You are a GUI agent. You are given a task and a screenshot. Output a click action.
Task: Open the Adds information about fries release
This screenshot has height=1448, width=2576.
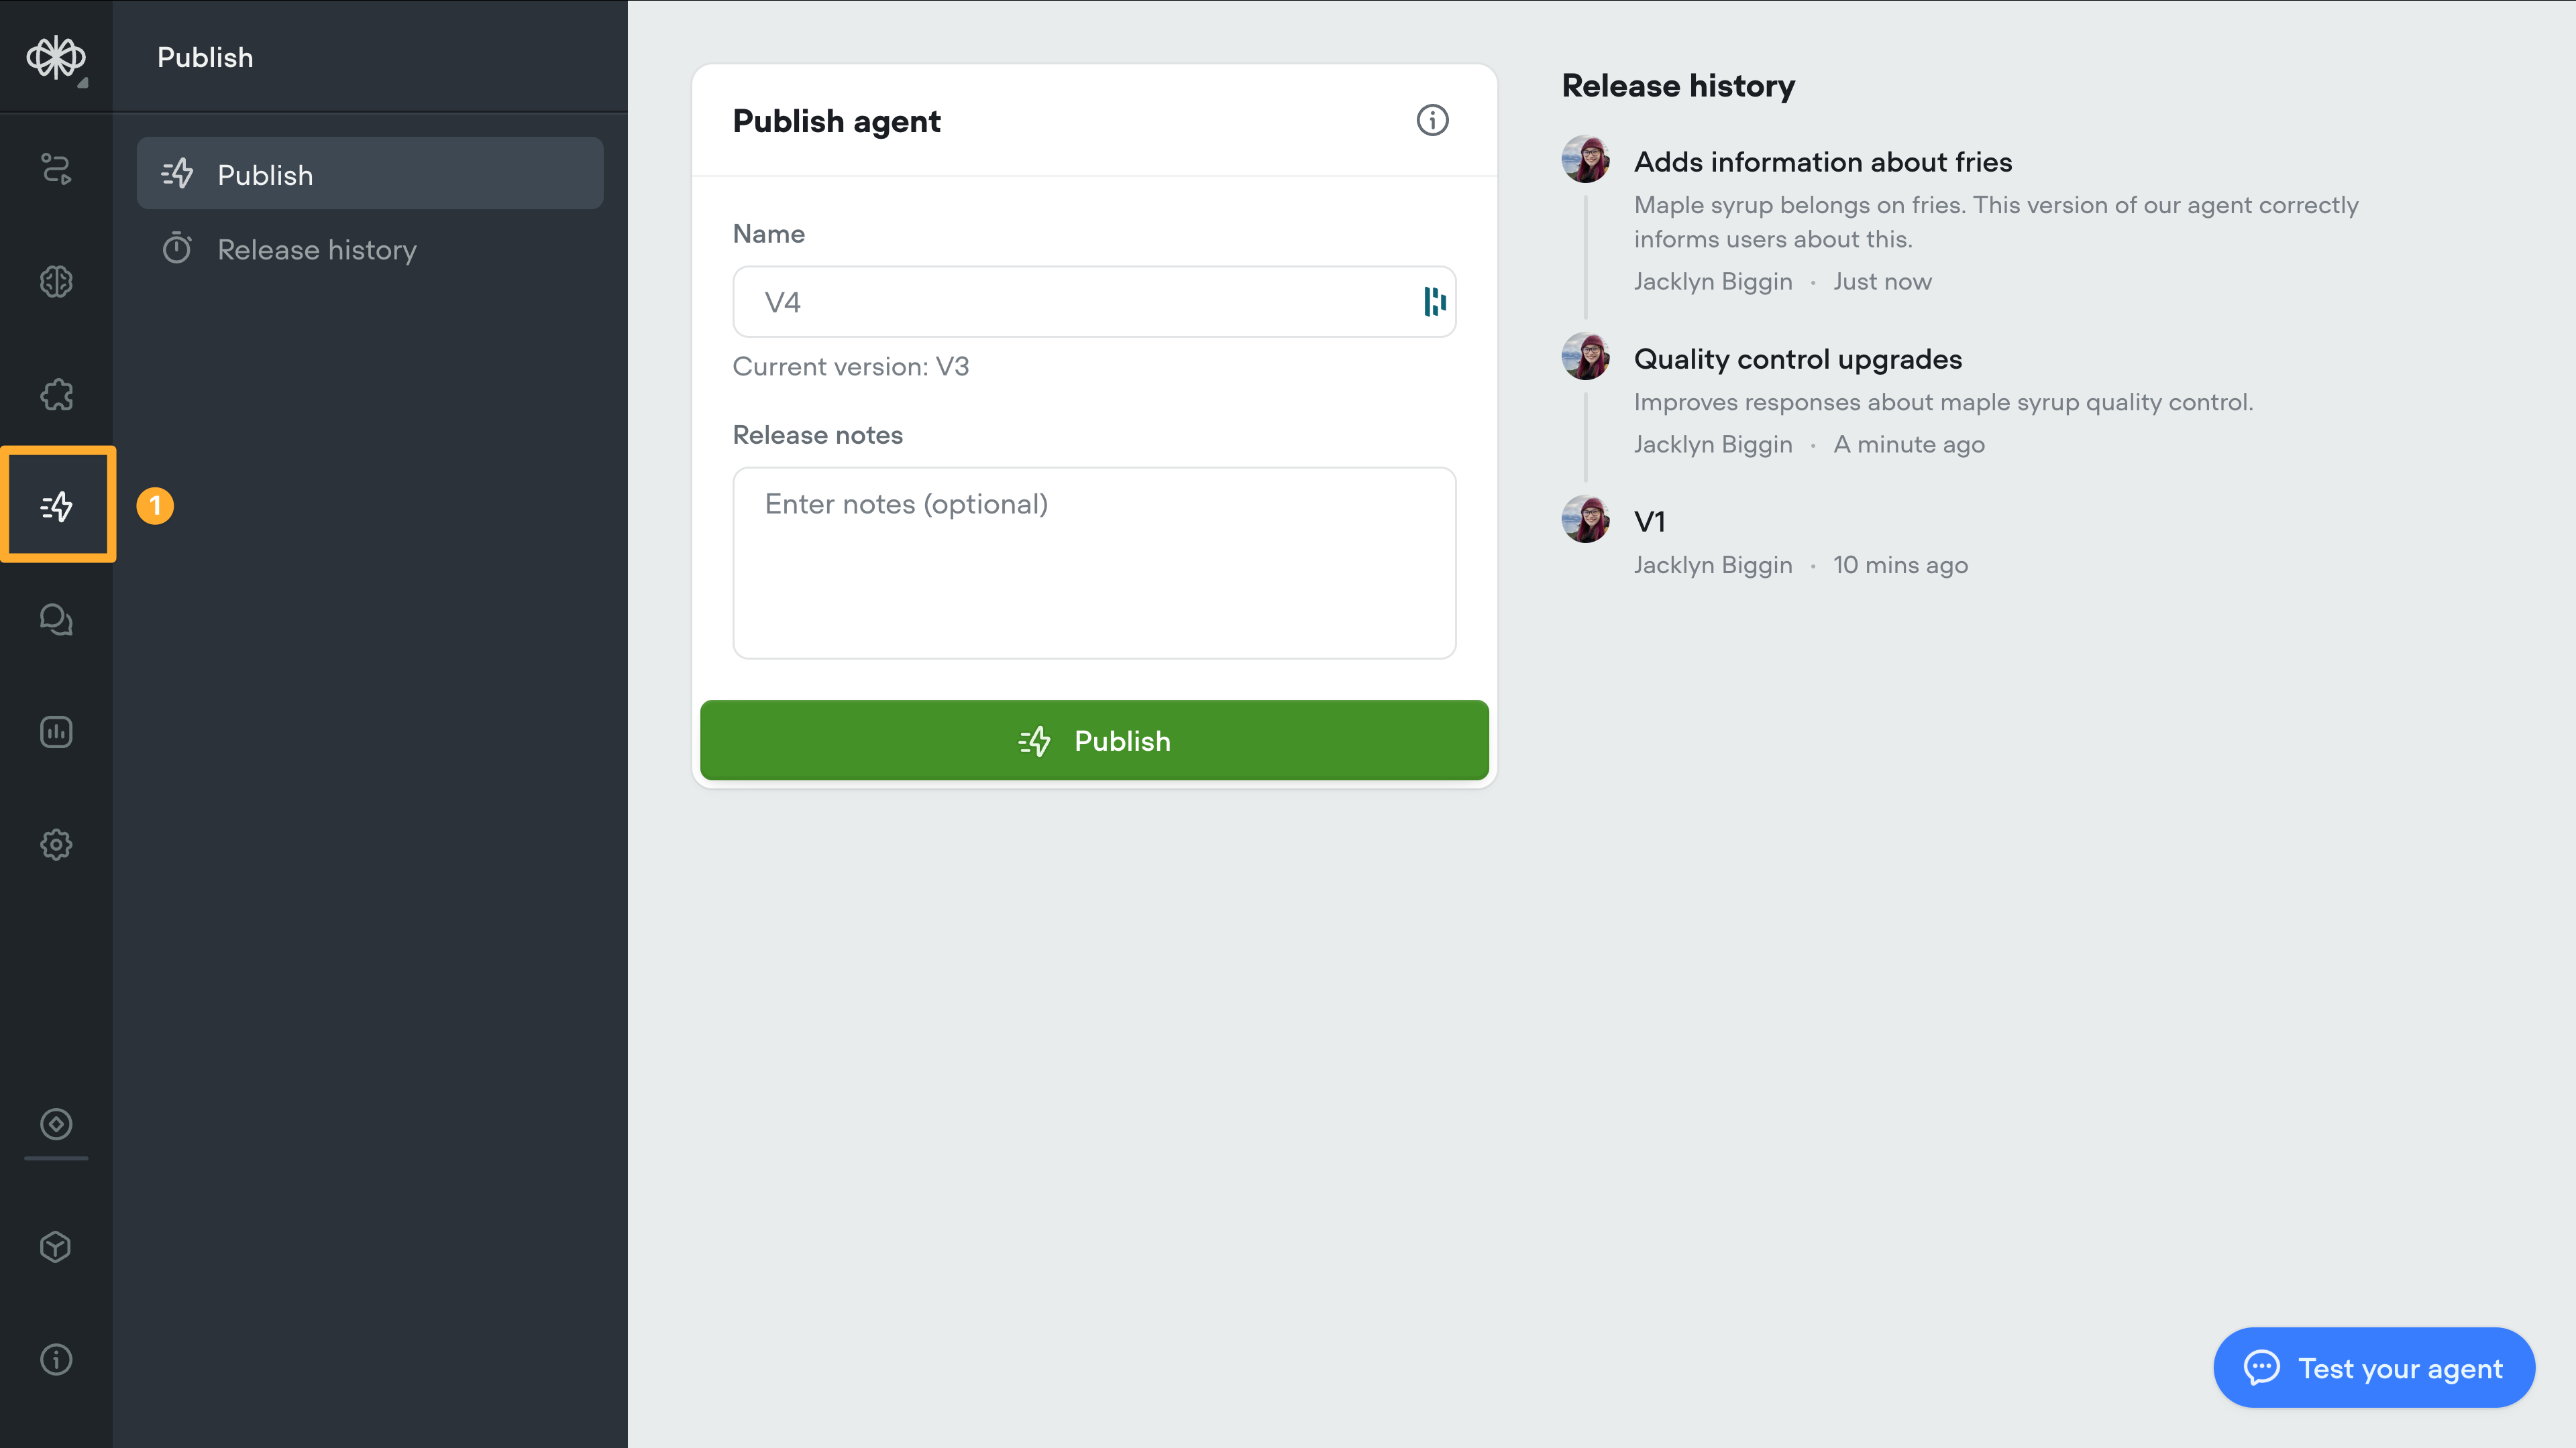(1822, 162)
